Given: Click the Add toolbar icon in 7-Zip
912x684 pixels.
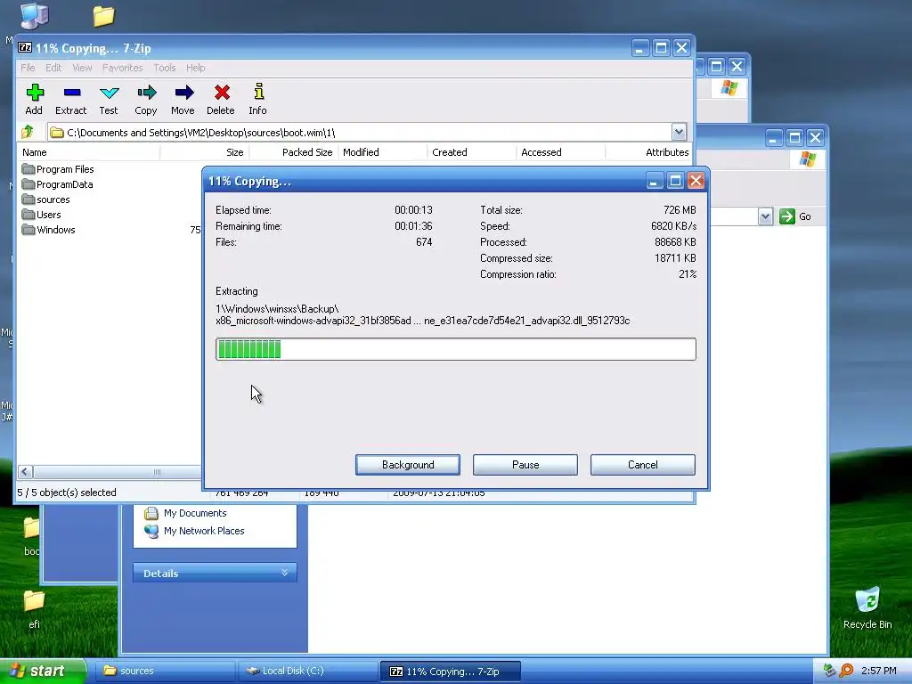Looking at the screenshot, I should pyautogui.click(x=35, y=100).
